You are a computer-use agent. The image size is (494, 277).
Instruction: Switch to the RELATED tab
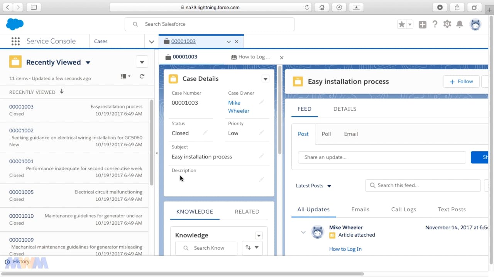[247, 212]
